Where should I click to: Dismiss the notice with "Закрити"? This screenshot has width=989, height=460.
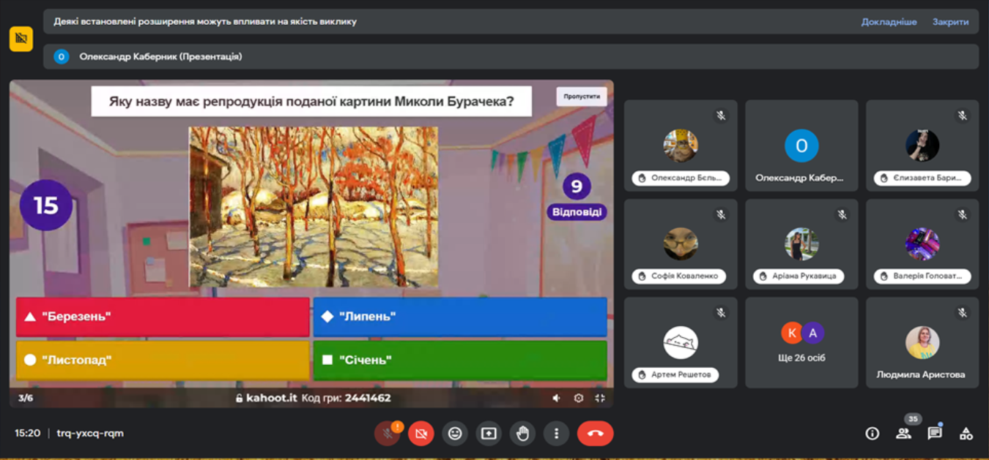tap(950, 22)
